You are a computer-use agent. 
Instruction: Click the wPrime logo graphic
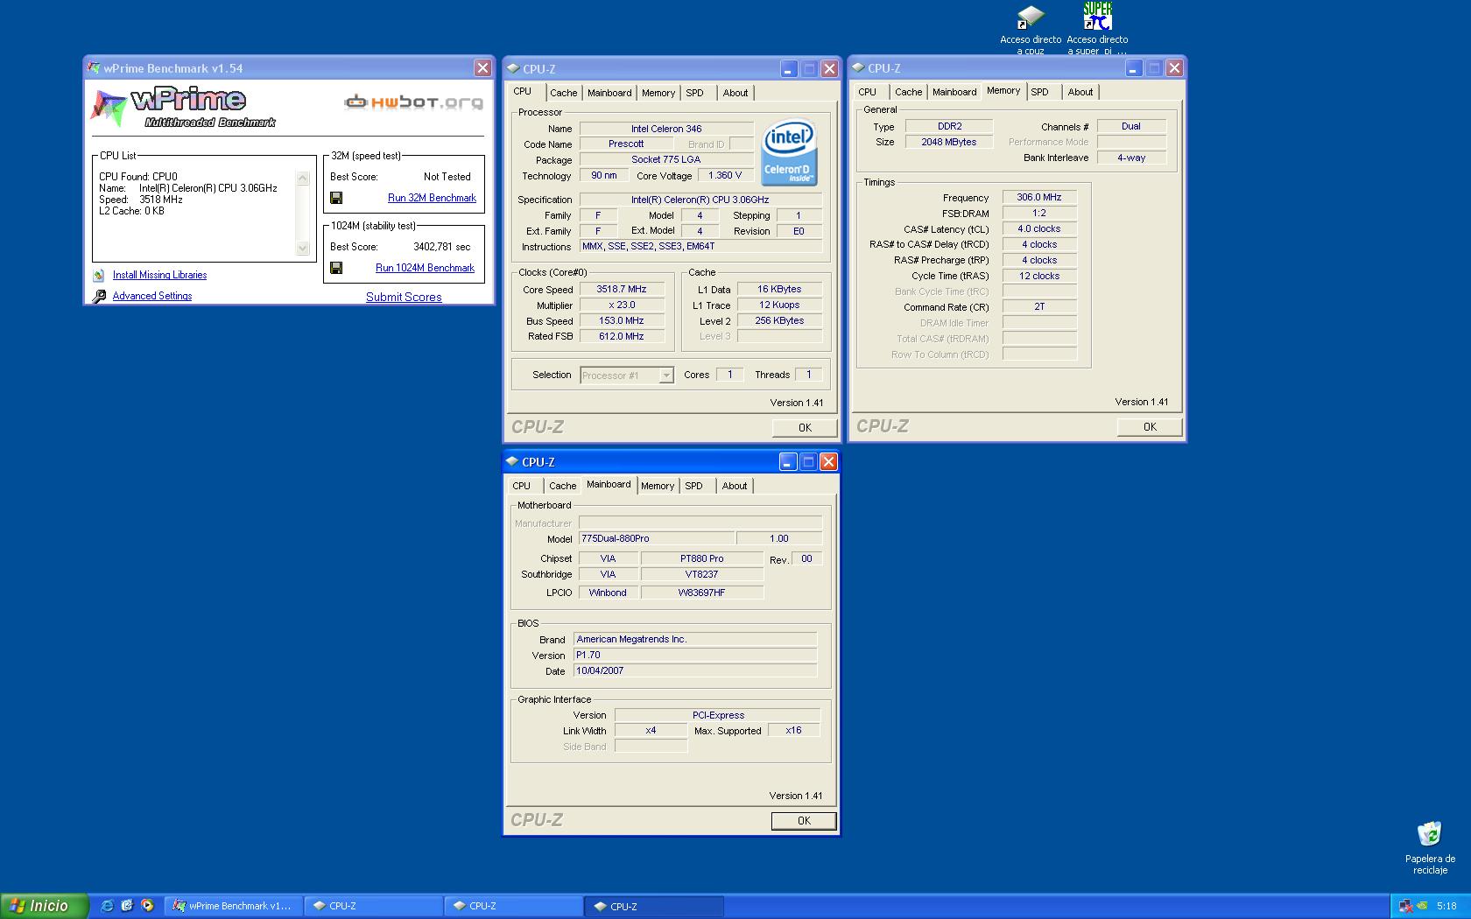[x=182, y=108]
